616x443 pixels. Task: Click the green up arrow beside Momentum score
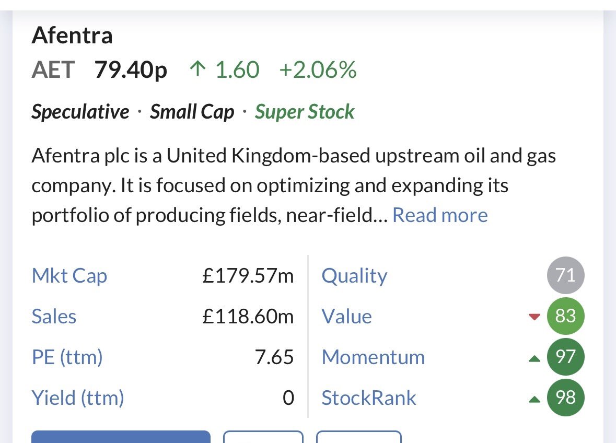click(x=534, y=358)
